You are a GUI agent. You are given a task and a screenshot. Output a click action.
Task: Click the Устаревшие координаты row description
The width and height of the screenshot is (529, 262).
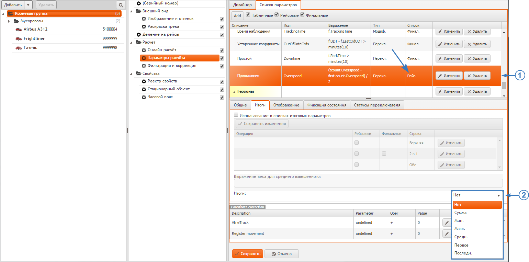click(x=258, y=44)
